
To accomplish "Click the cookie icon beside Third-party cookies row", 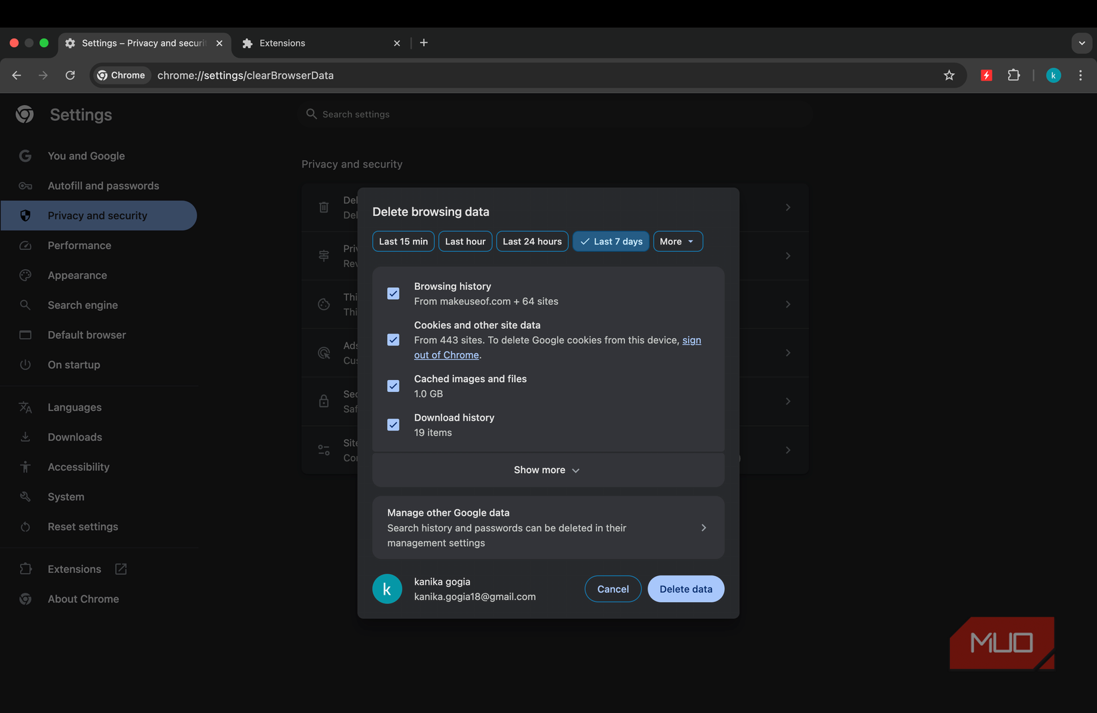I will (x=324, y=304).
